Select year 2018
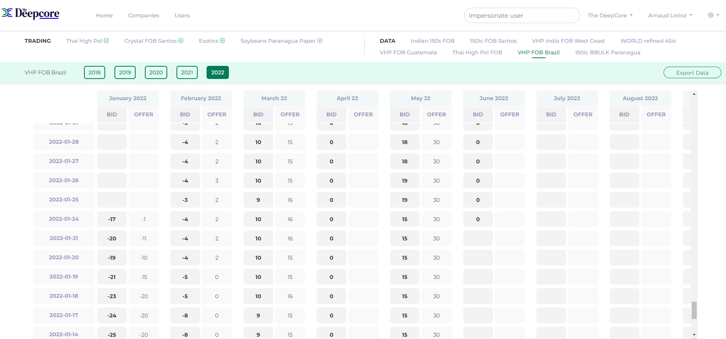Viewport: 726px width, 339px height. [94, 72]
